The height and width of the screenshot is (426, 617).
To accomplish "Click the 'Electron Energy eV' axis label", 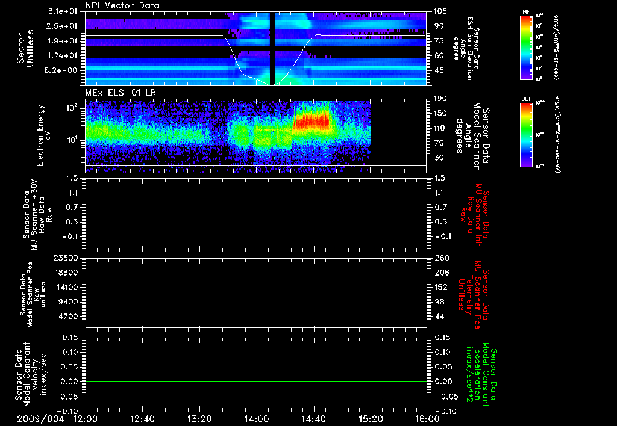I will [43, 135].
